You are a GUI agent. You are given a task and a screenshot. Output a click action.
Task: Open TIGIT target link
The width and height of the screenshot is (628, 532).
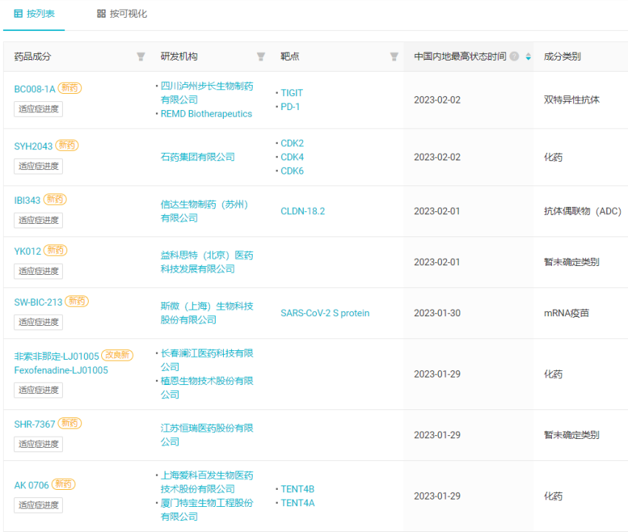click(x=292, y=93)
